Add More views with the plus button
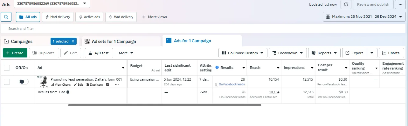Image resolution: width=408 pixels, height=126 pixels. click(x=155, y=17)
